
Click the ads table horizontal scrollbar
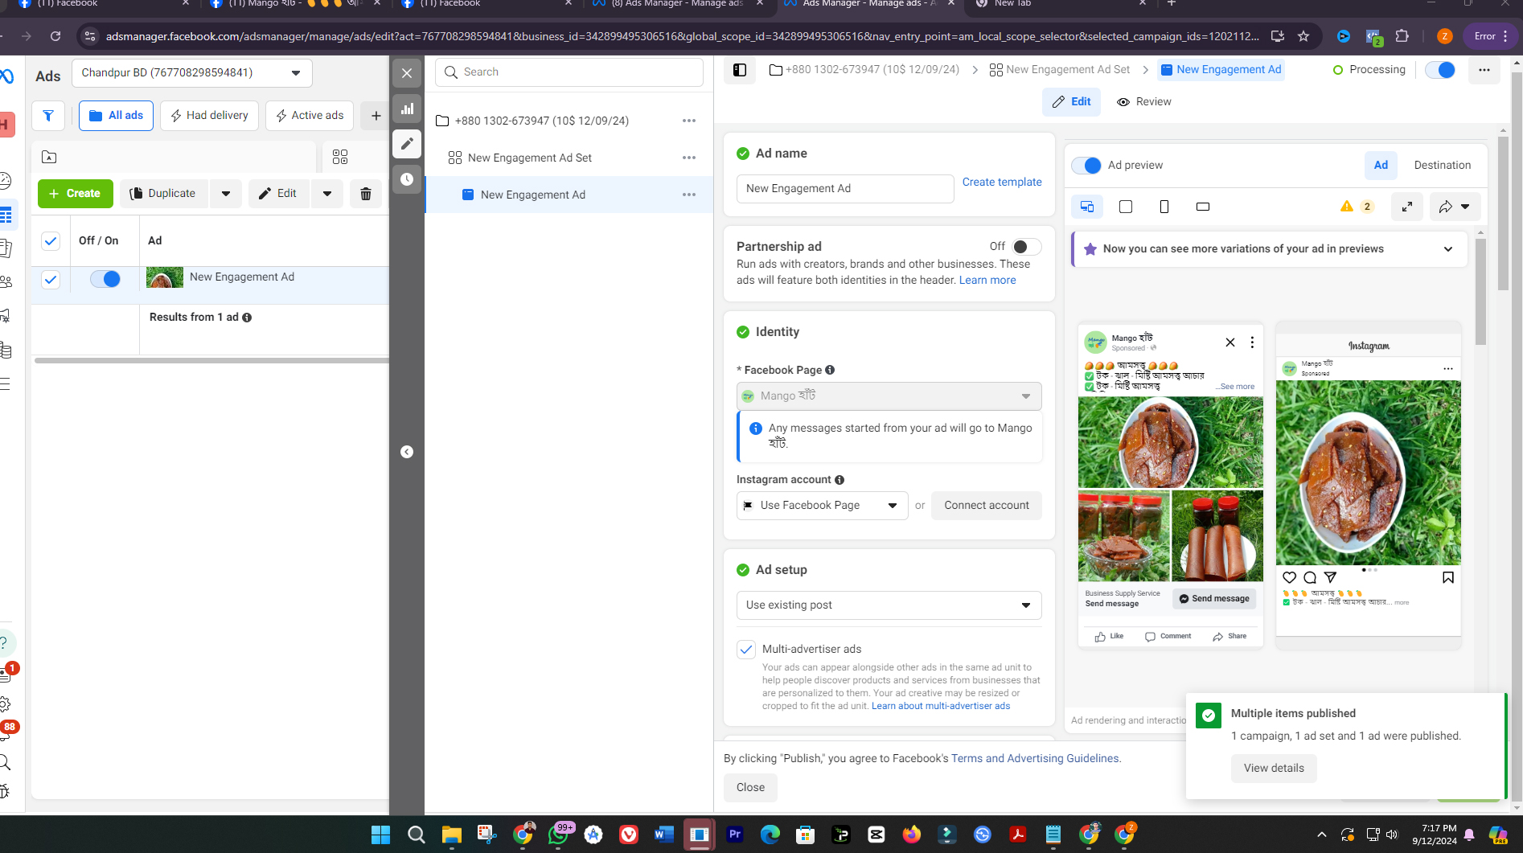[x=211, y=361]
